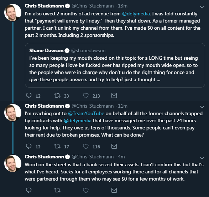This screenshot has width=209, height=197.
Task: Expand options chevron on the 11m tweet
Action: click(x=202, y=107)
